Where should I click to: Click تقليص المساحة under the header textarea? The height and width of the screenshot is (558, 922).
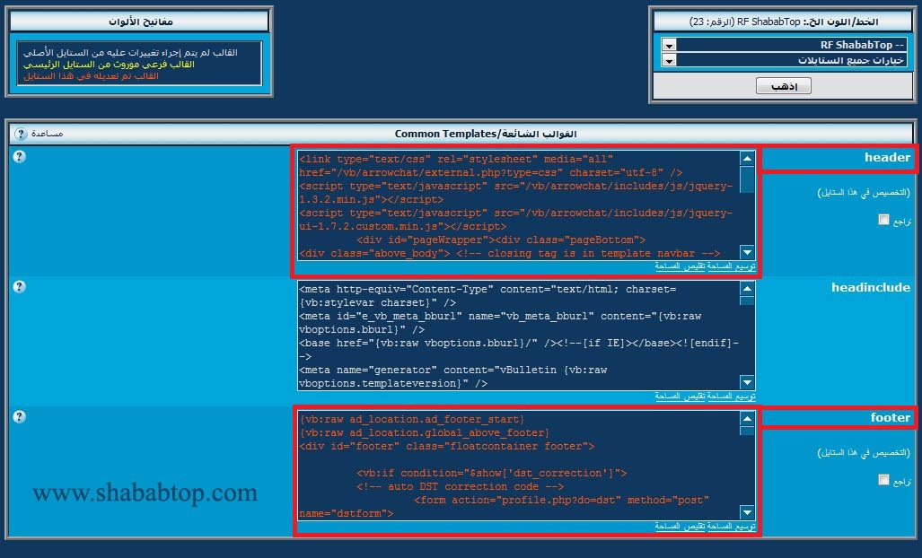(680, 266)
